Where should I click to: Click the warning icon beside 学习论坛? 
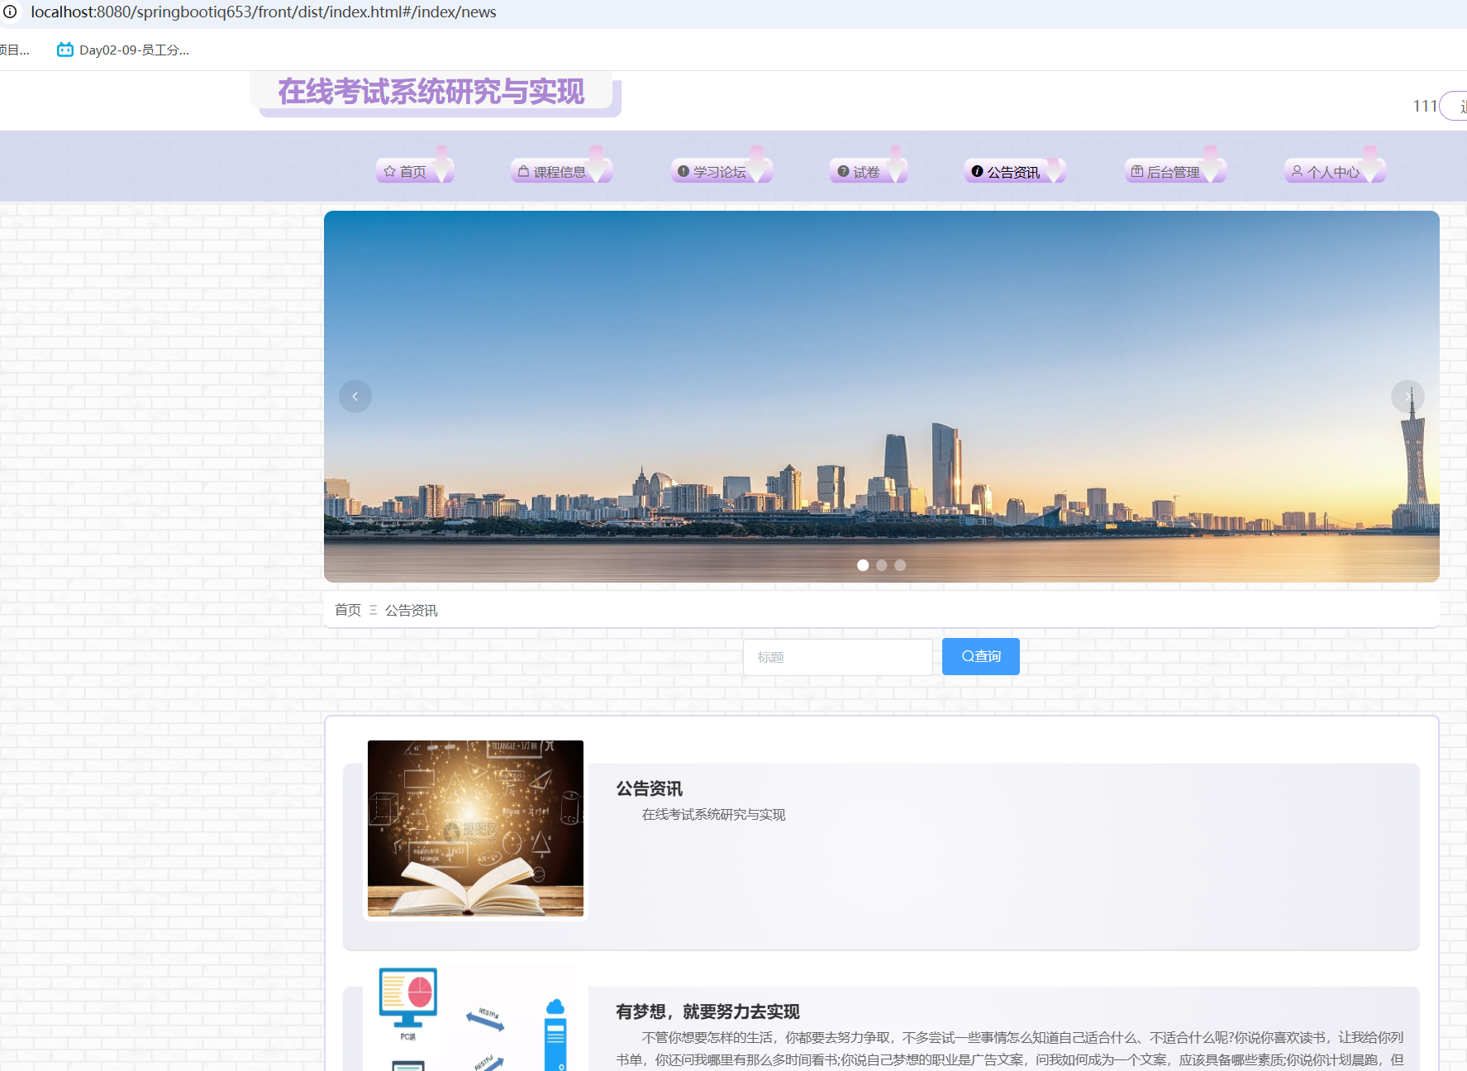(x=683, y=171)
